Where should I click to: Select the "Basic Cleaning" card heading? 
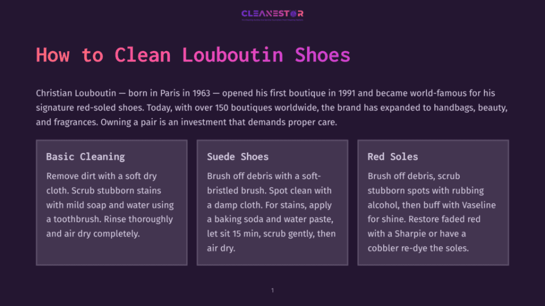pos(86,157)
